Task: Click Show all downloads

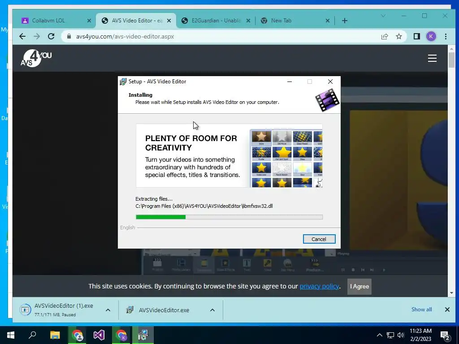Action: pos(421,310)
